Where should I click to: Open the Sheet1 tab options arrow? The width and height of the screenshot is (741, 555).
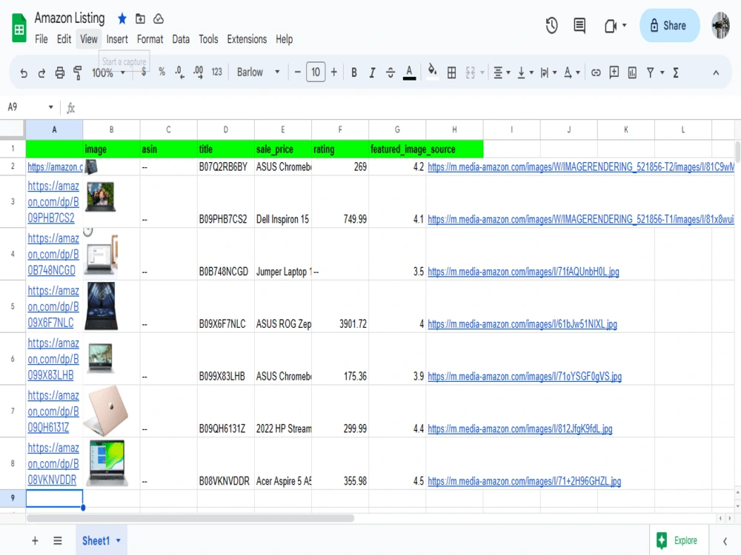click(119, 541)
